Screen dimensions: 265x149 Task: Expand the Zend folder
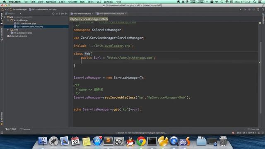8,30
